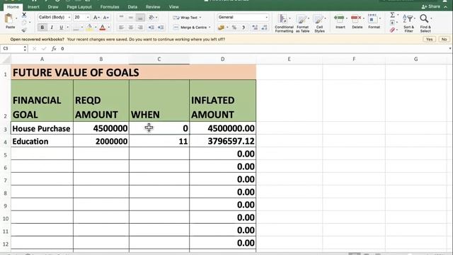This screenshot has width=453, height=255.
Task: Open Conditional Formatting menu
Action: tap(284, 23)
